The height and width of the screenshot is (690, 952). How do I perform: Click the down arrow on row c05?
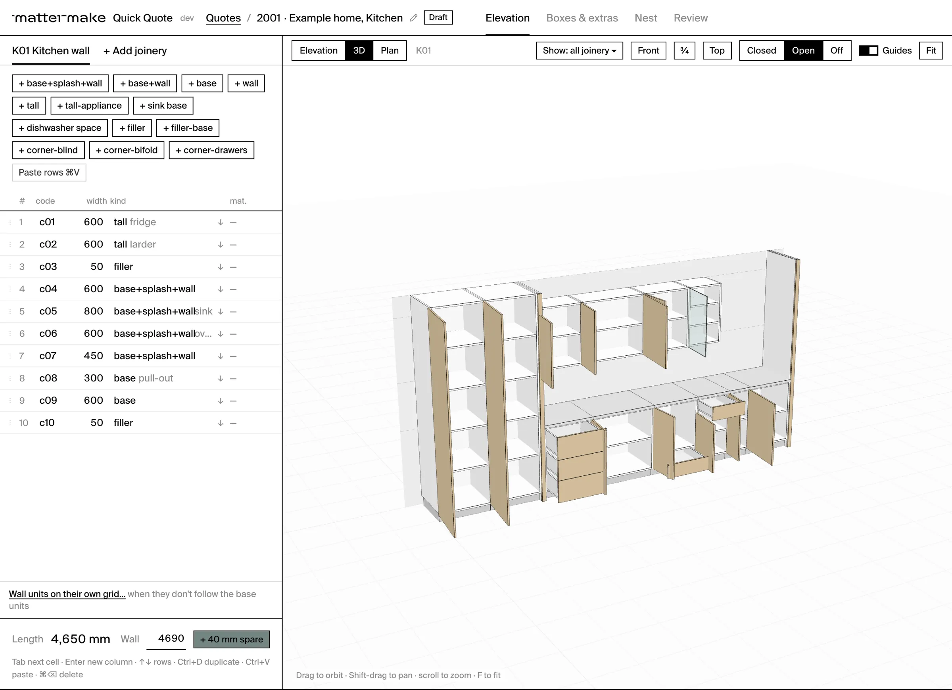[x=221, y=311]
